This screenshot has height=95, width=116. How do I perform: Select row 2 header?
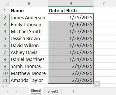[5, 17]
